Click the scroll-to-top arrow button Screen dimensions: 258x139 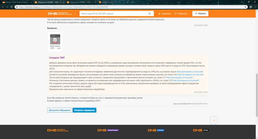[x=214, y=120]
